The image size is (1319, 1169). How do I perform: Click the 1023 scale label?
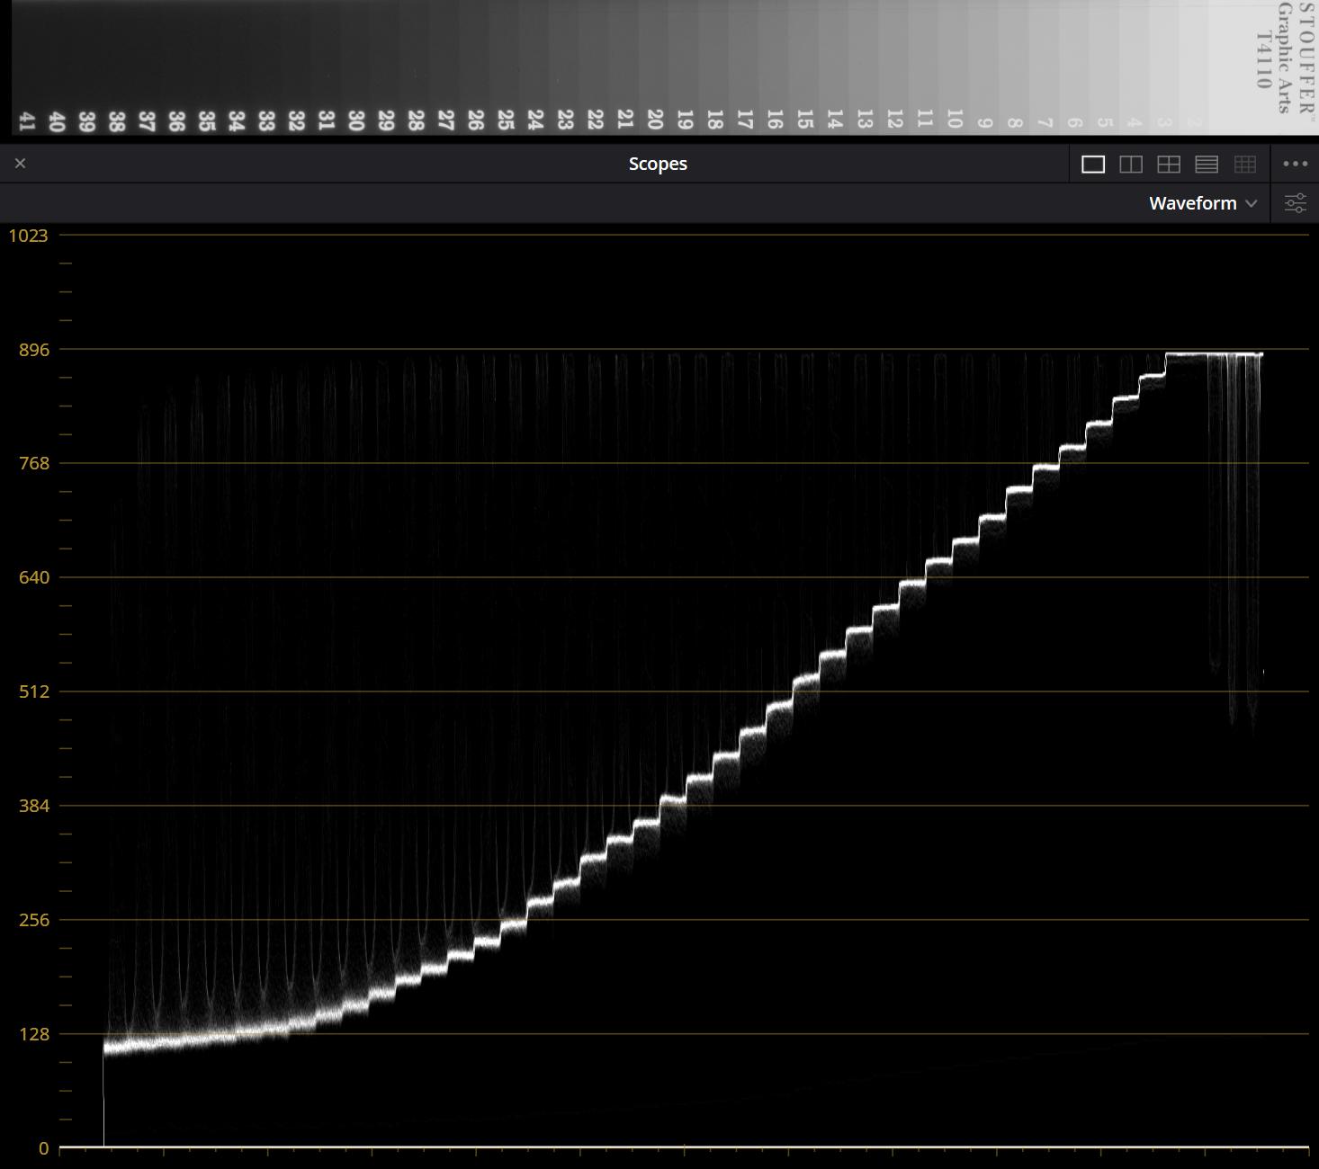tap(28, 236)
